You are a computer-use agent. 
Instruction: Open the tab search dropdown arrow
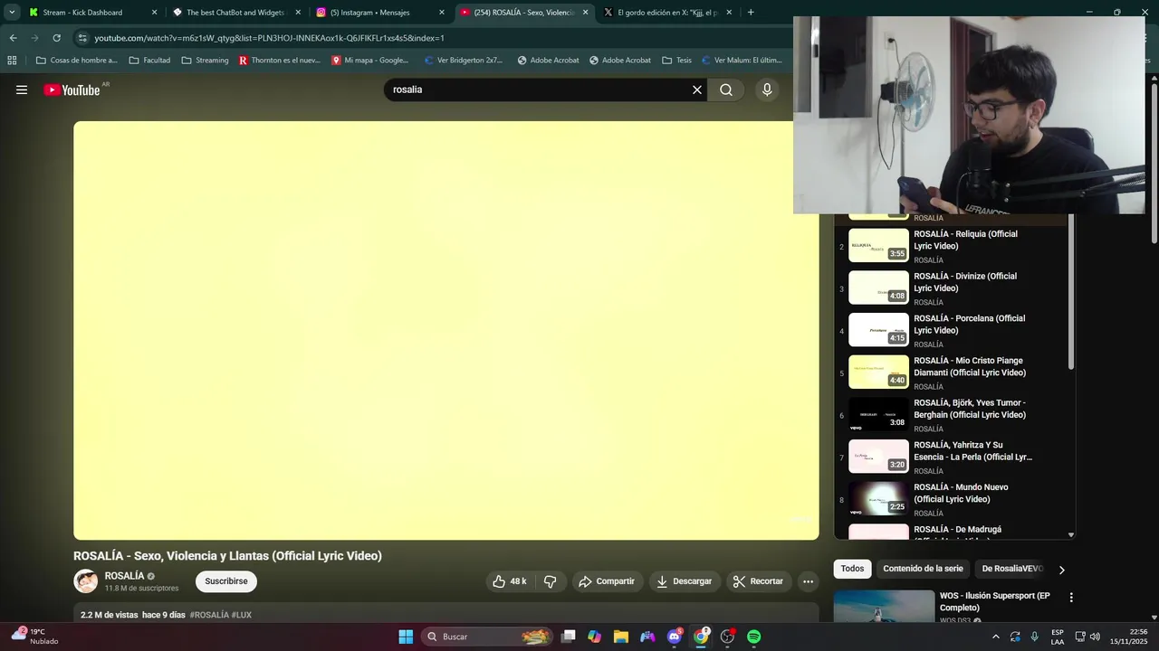point(12,13)
